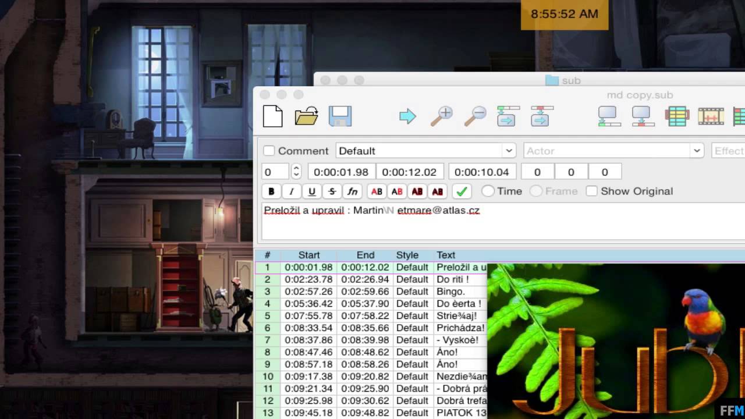
Task: Zoom in the video with magnifier plus
Action: click(441, 116)
